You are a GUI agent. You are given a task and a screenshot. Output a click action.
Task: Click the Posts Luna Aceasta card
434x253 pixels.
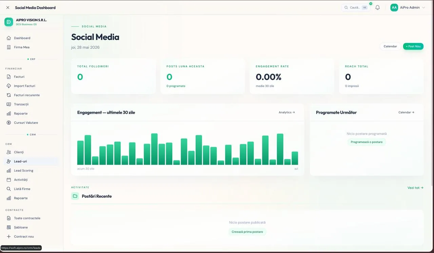[x=203, y=76]
